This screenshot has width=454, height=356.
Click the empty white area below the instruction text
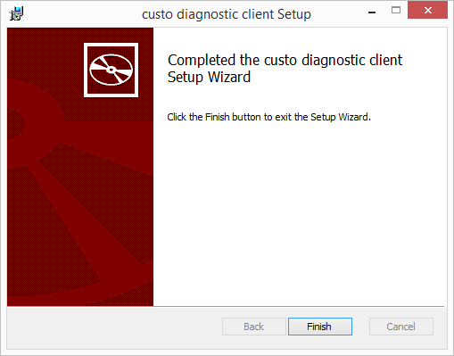coord(299,214)
